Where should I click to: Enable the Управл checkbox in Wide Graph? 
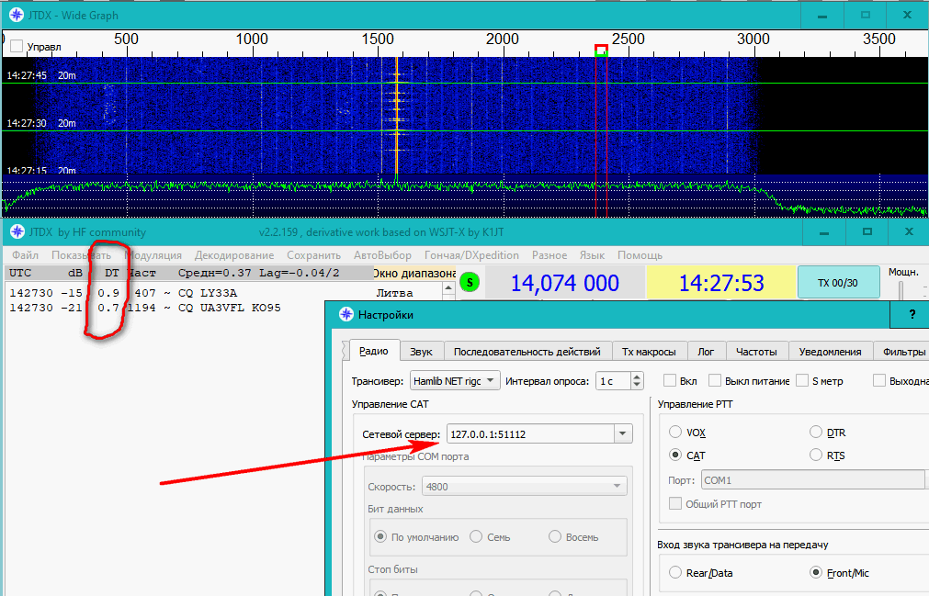pyautogui.click(x=17, y=46)
